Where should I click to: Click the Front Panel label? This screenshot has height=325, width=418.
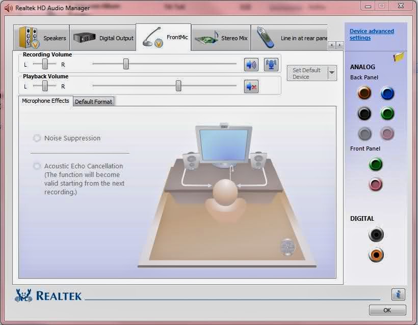(x=365, y=149)
